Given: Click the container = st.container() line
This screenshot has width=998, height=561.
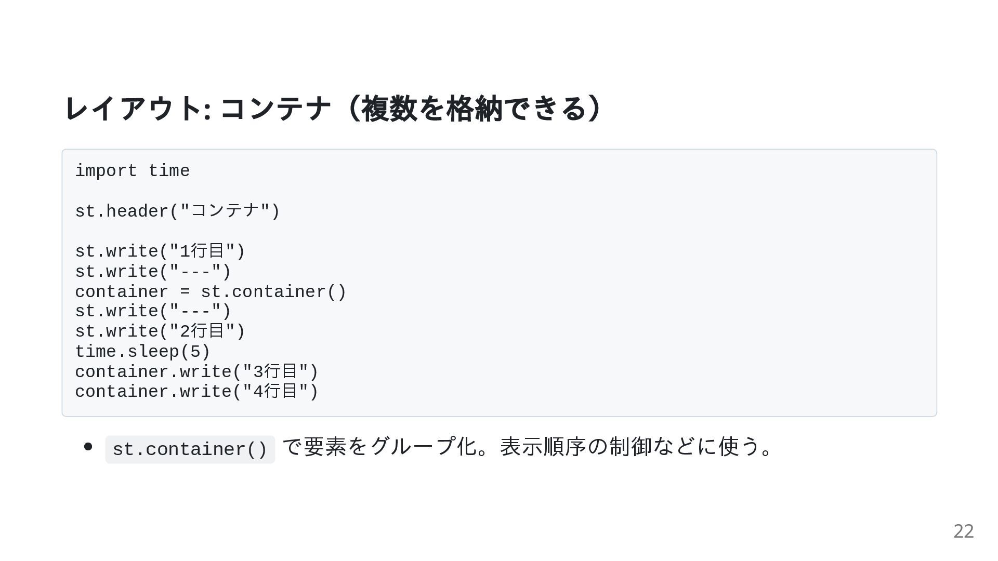Looking at the screenshot, I should pos(211,292).
